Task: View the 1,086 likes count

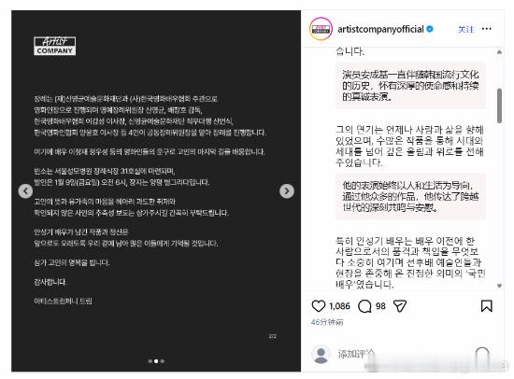Action: (x=339, y=306)
